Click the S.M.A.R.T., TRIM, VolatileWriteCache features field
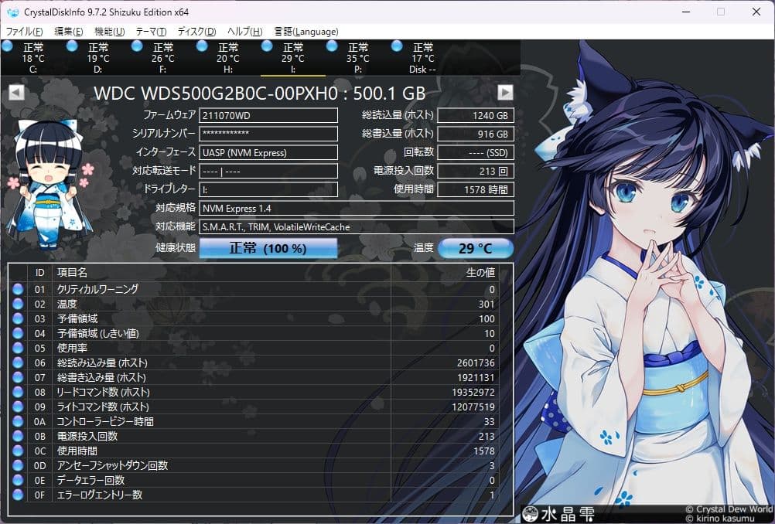The height and width of the screenshot is (524, 775). click(357, 226)
